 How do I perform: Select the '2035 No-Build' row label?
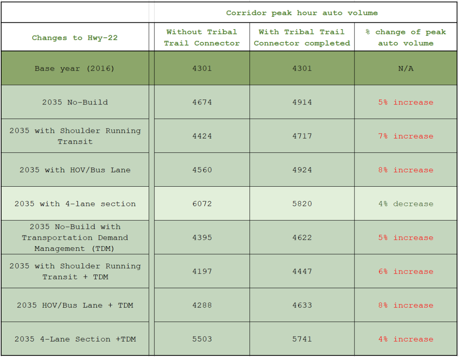tap(75, 102)
